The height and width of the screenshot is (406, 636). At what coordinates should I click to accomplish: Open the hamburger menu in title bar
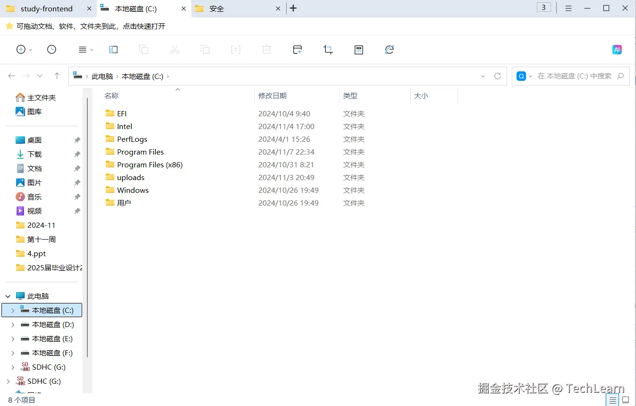[x=568, y=8]
